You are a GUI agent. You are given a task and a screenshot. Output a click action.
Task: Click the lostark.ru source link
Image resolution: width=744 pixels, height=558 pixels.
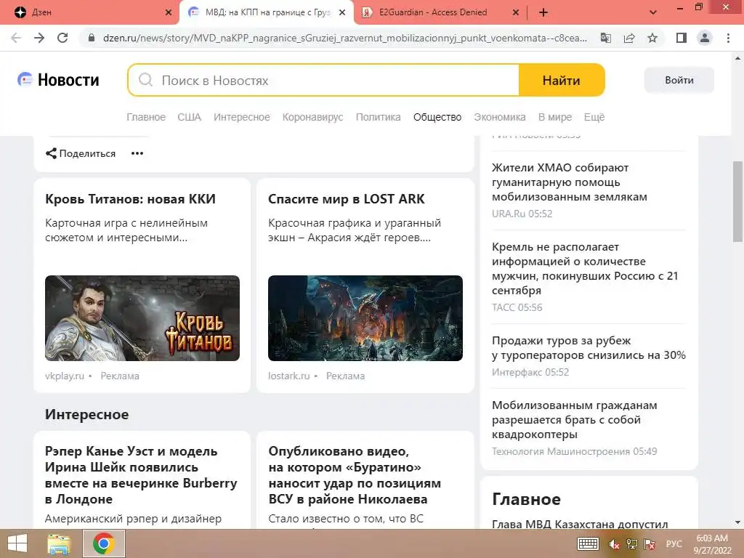point(289,376)
